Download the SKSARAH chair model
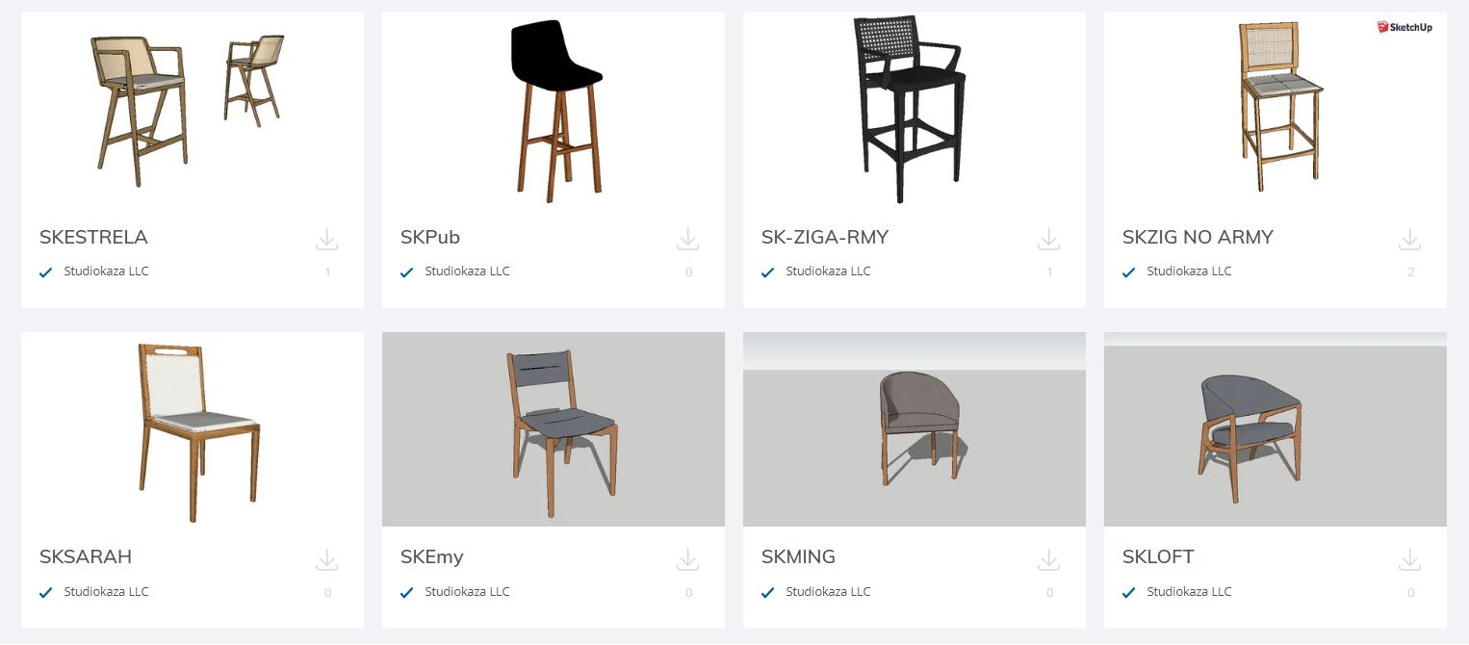 click(327, 559)
